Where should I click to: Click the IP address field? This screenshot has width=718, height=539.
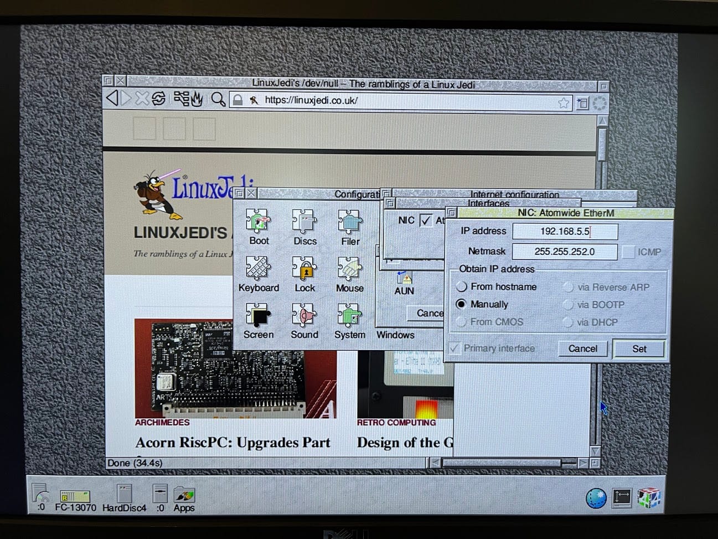(x=564, y=232)
